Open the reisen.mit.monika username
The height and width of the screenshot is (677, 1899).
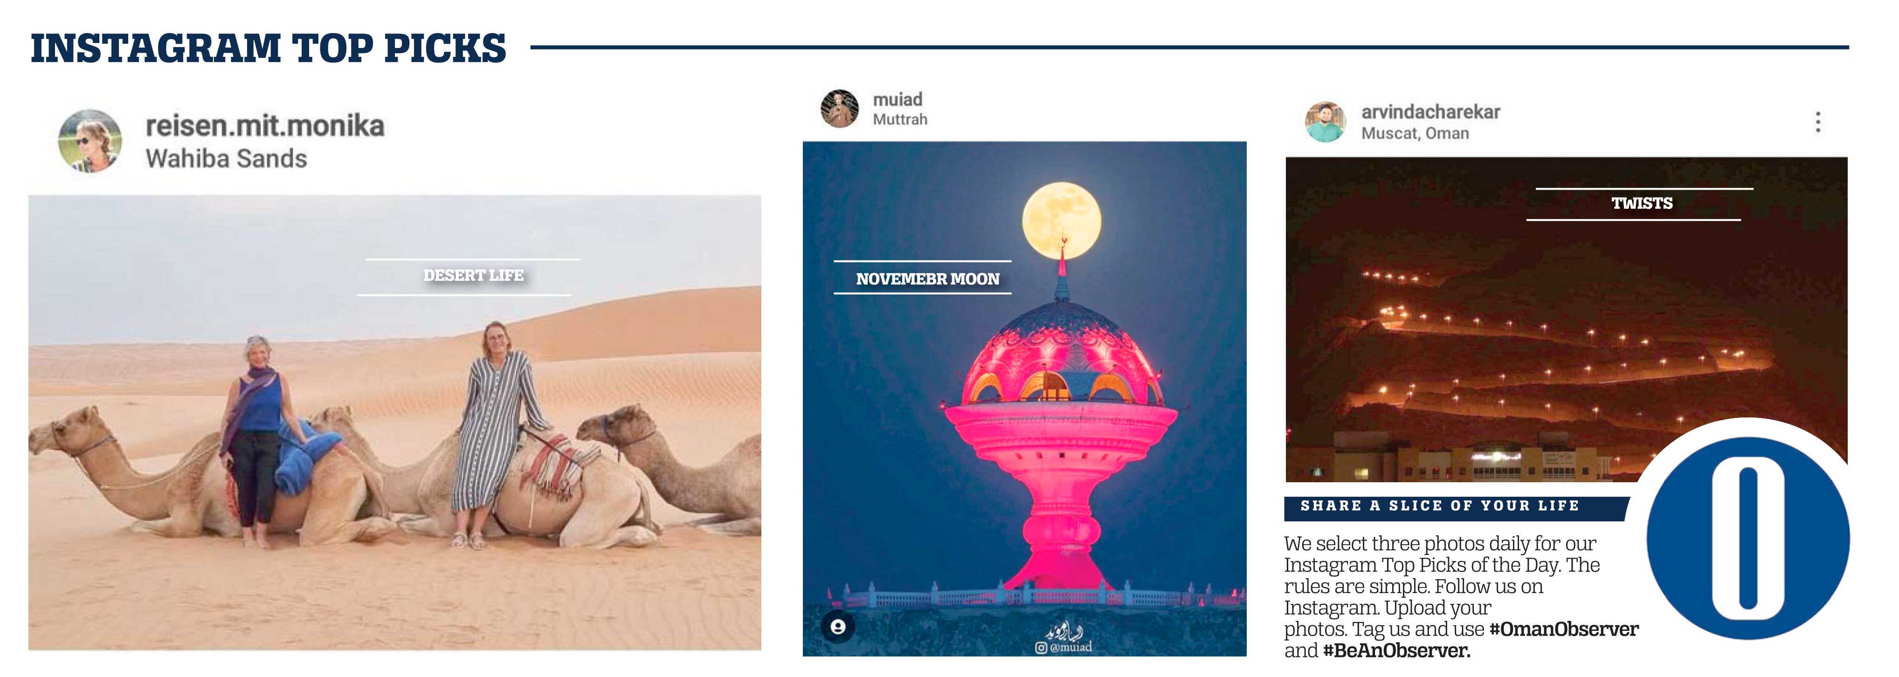click(265, 126)
